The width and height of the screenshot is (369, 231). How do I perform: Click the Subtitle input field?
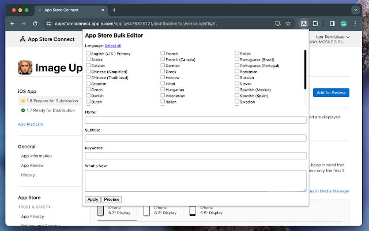tap(196, 138)
